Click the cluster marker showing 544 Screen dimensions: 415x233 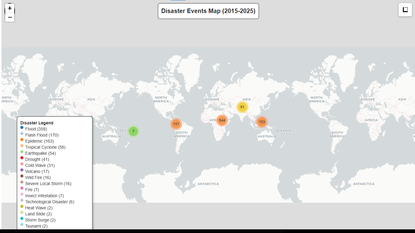point(222,120)
